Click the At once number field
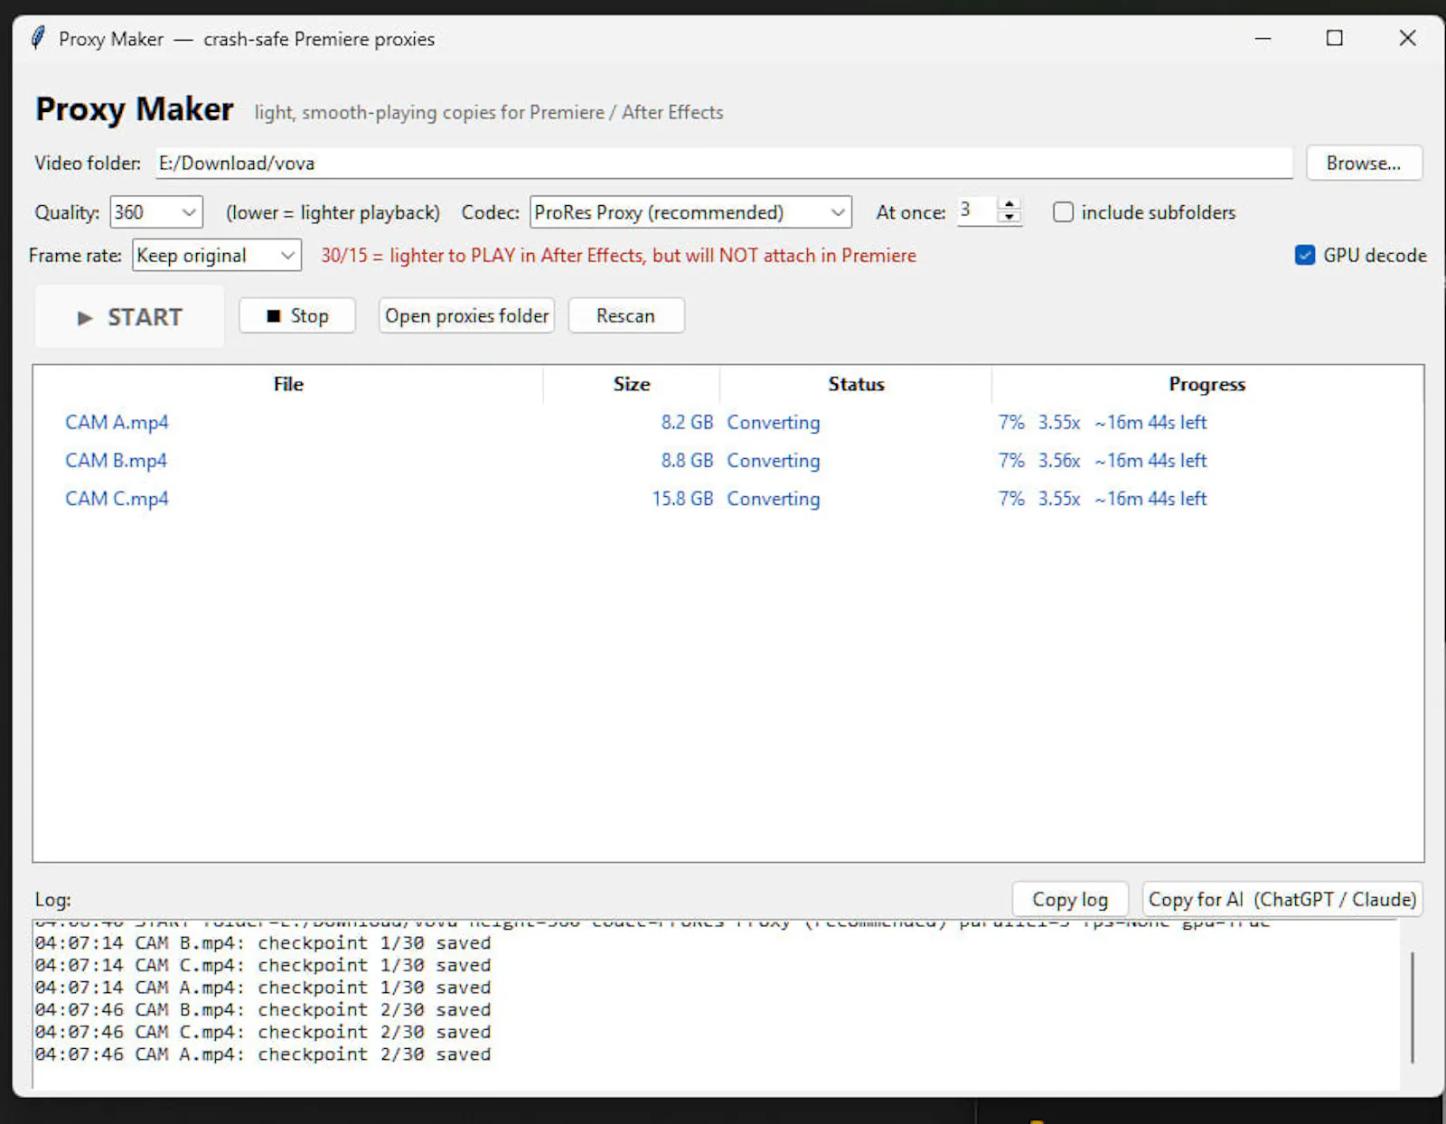The width and height of the screenshot is (1446, 1124). 978,211
